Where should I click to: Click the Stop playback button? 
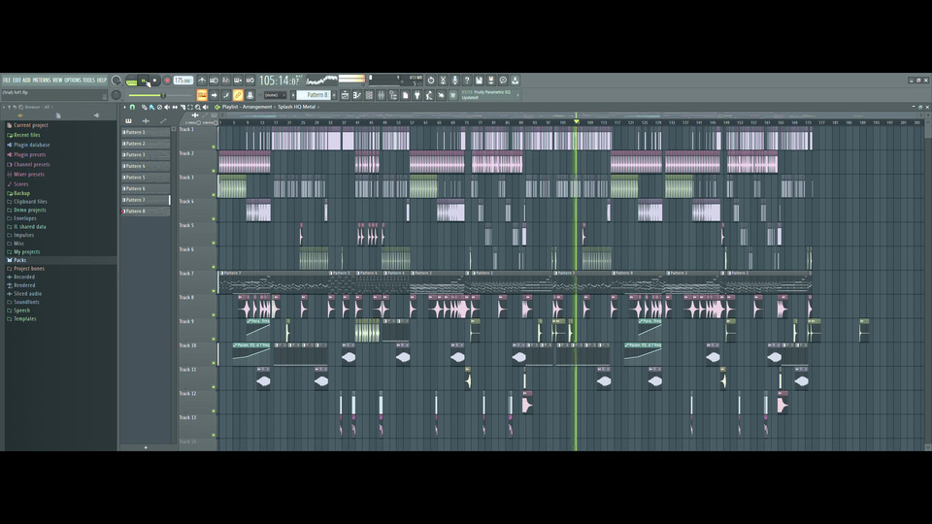154,81
